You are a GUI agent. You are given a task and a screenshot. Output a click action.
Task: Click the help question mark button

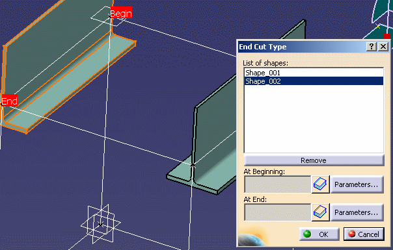coord(372,47)
